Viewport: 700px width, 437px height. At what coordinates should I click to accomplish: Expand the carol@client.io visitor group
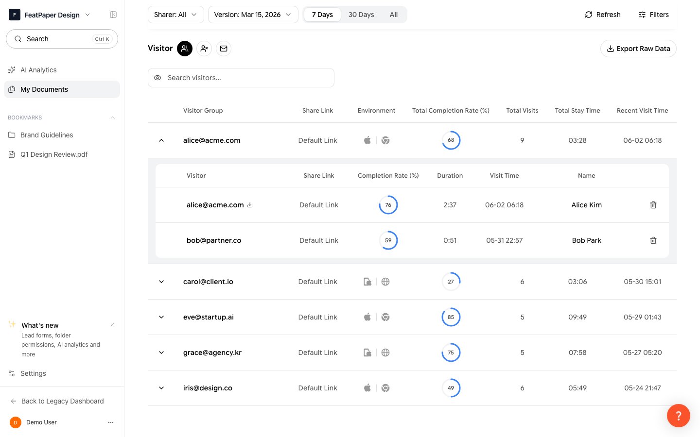161,282
